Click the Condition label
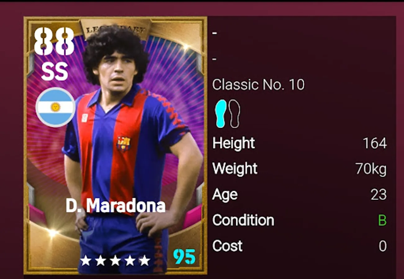 [x=243, y=220]
